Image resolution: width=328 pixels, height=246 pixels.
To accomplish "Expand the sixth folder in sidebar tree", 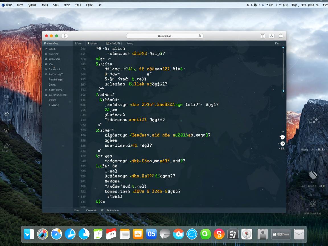I will 46,74.
